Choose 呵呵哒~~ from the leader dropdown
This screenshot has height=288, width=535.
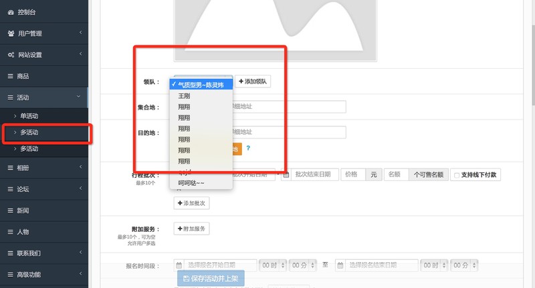coord(201,183)
